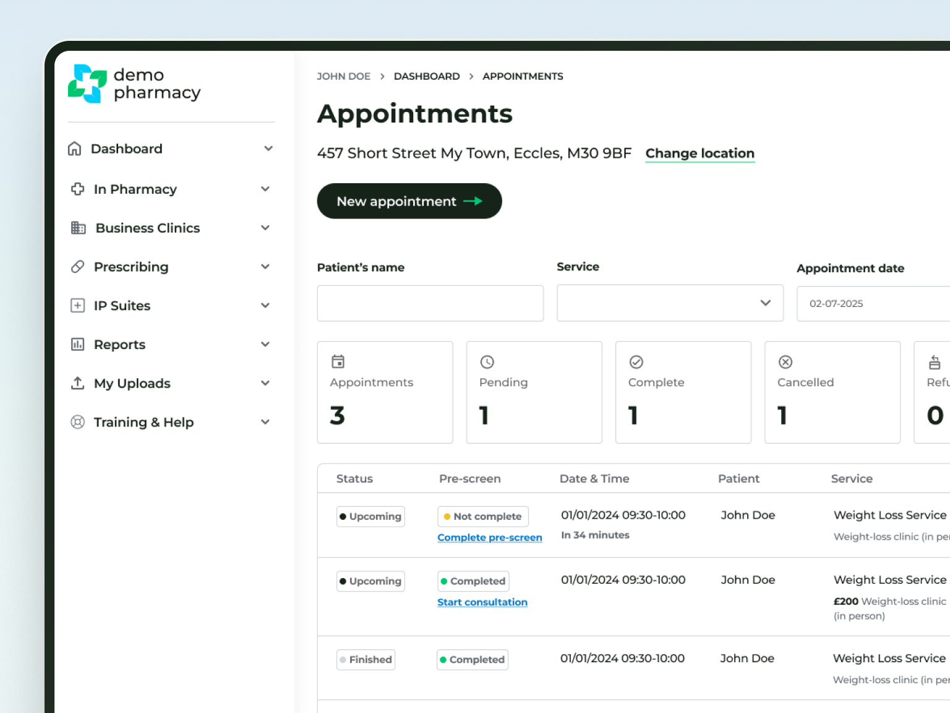Viewport: 950px width, 713px height.
Task: Select JOHN DOE in the breadcrumb trail
Action: click(344, 76)
